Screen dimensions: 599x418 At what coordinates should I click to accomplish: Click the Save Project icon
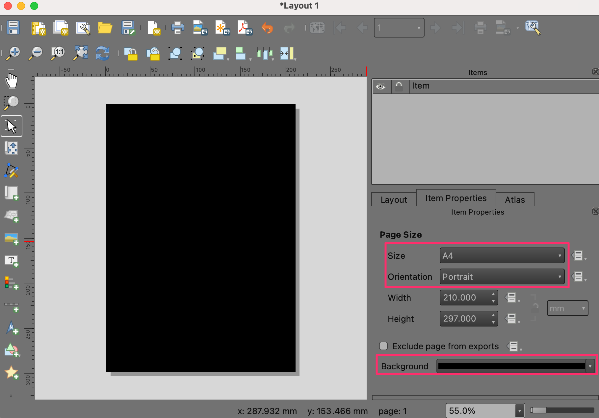tap(13, 28)
